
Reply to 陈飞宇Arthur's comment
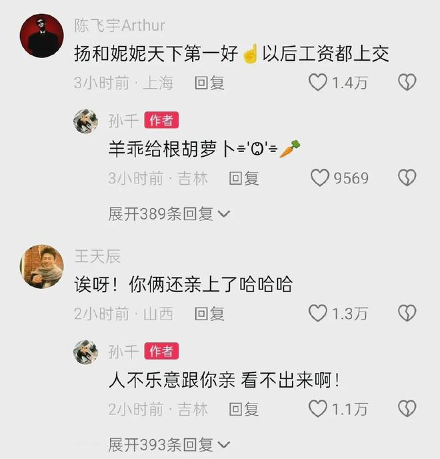[x=209, y=83]
